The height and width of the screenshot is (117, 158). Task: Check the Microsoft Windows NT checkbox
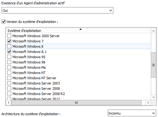[9, 73]
